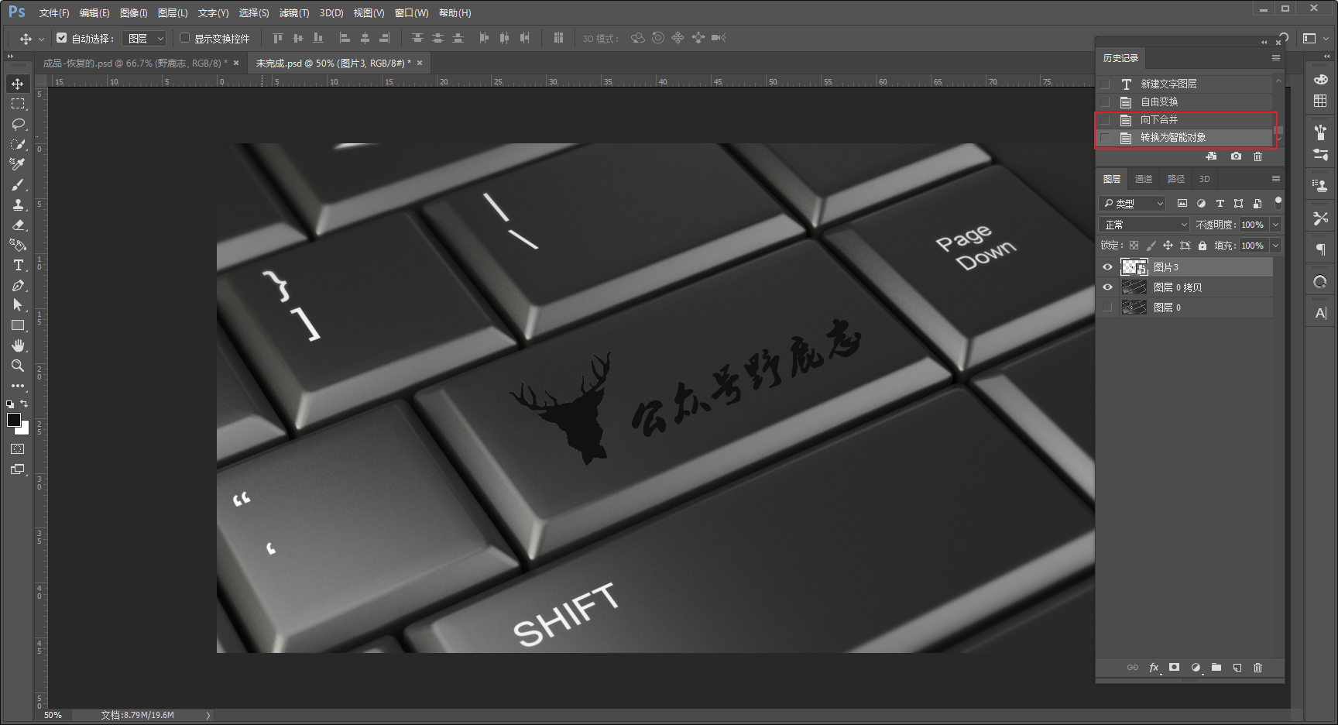Open the fill slider dropdown arrow

coord(1275,246)
